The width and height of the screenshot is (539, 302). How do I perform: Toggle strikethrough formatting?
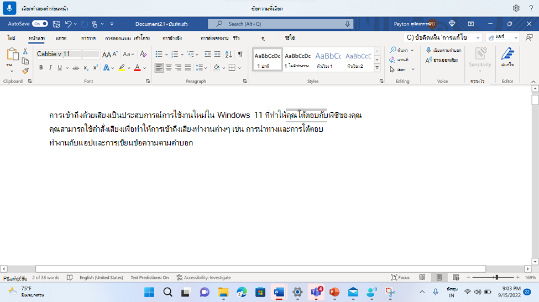(76, 68)
